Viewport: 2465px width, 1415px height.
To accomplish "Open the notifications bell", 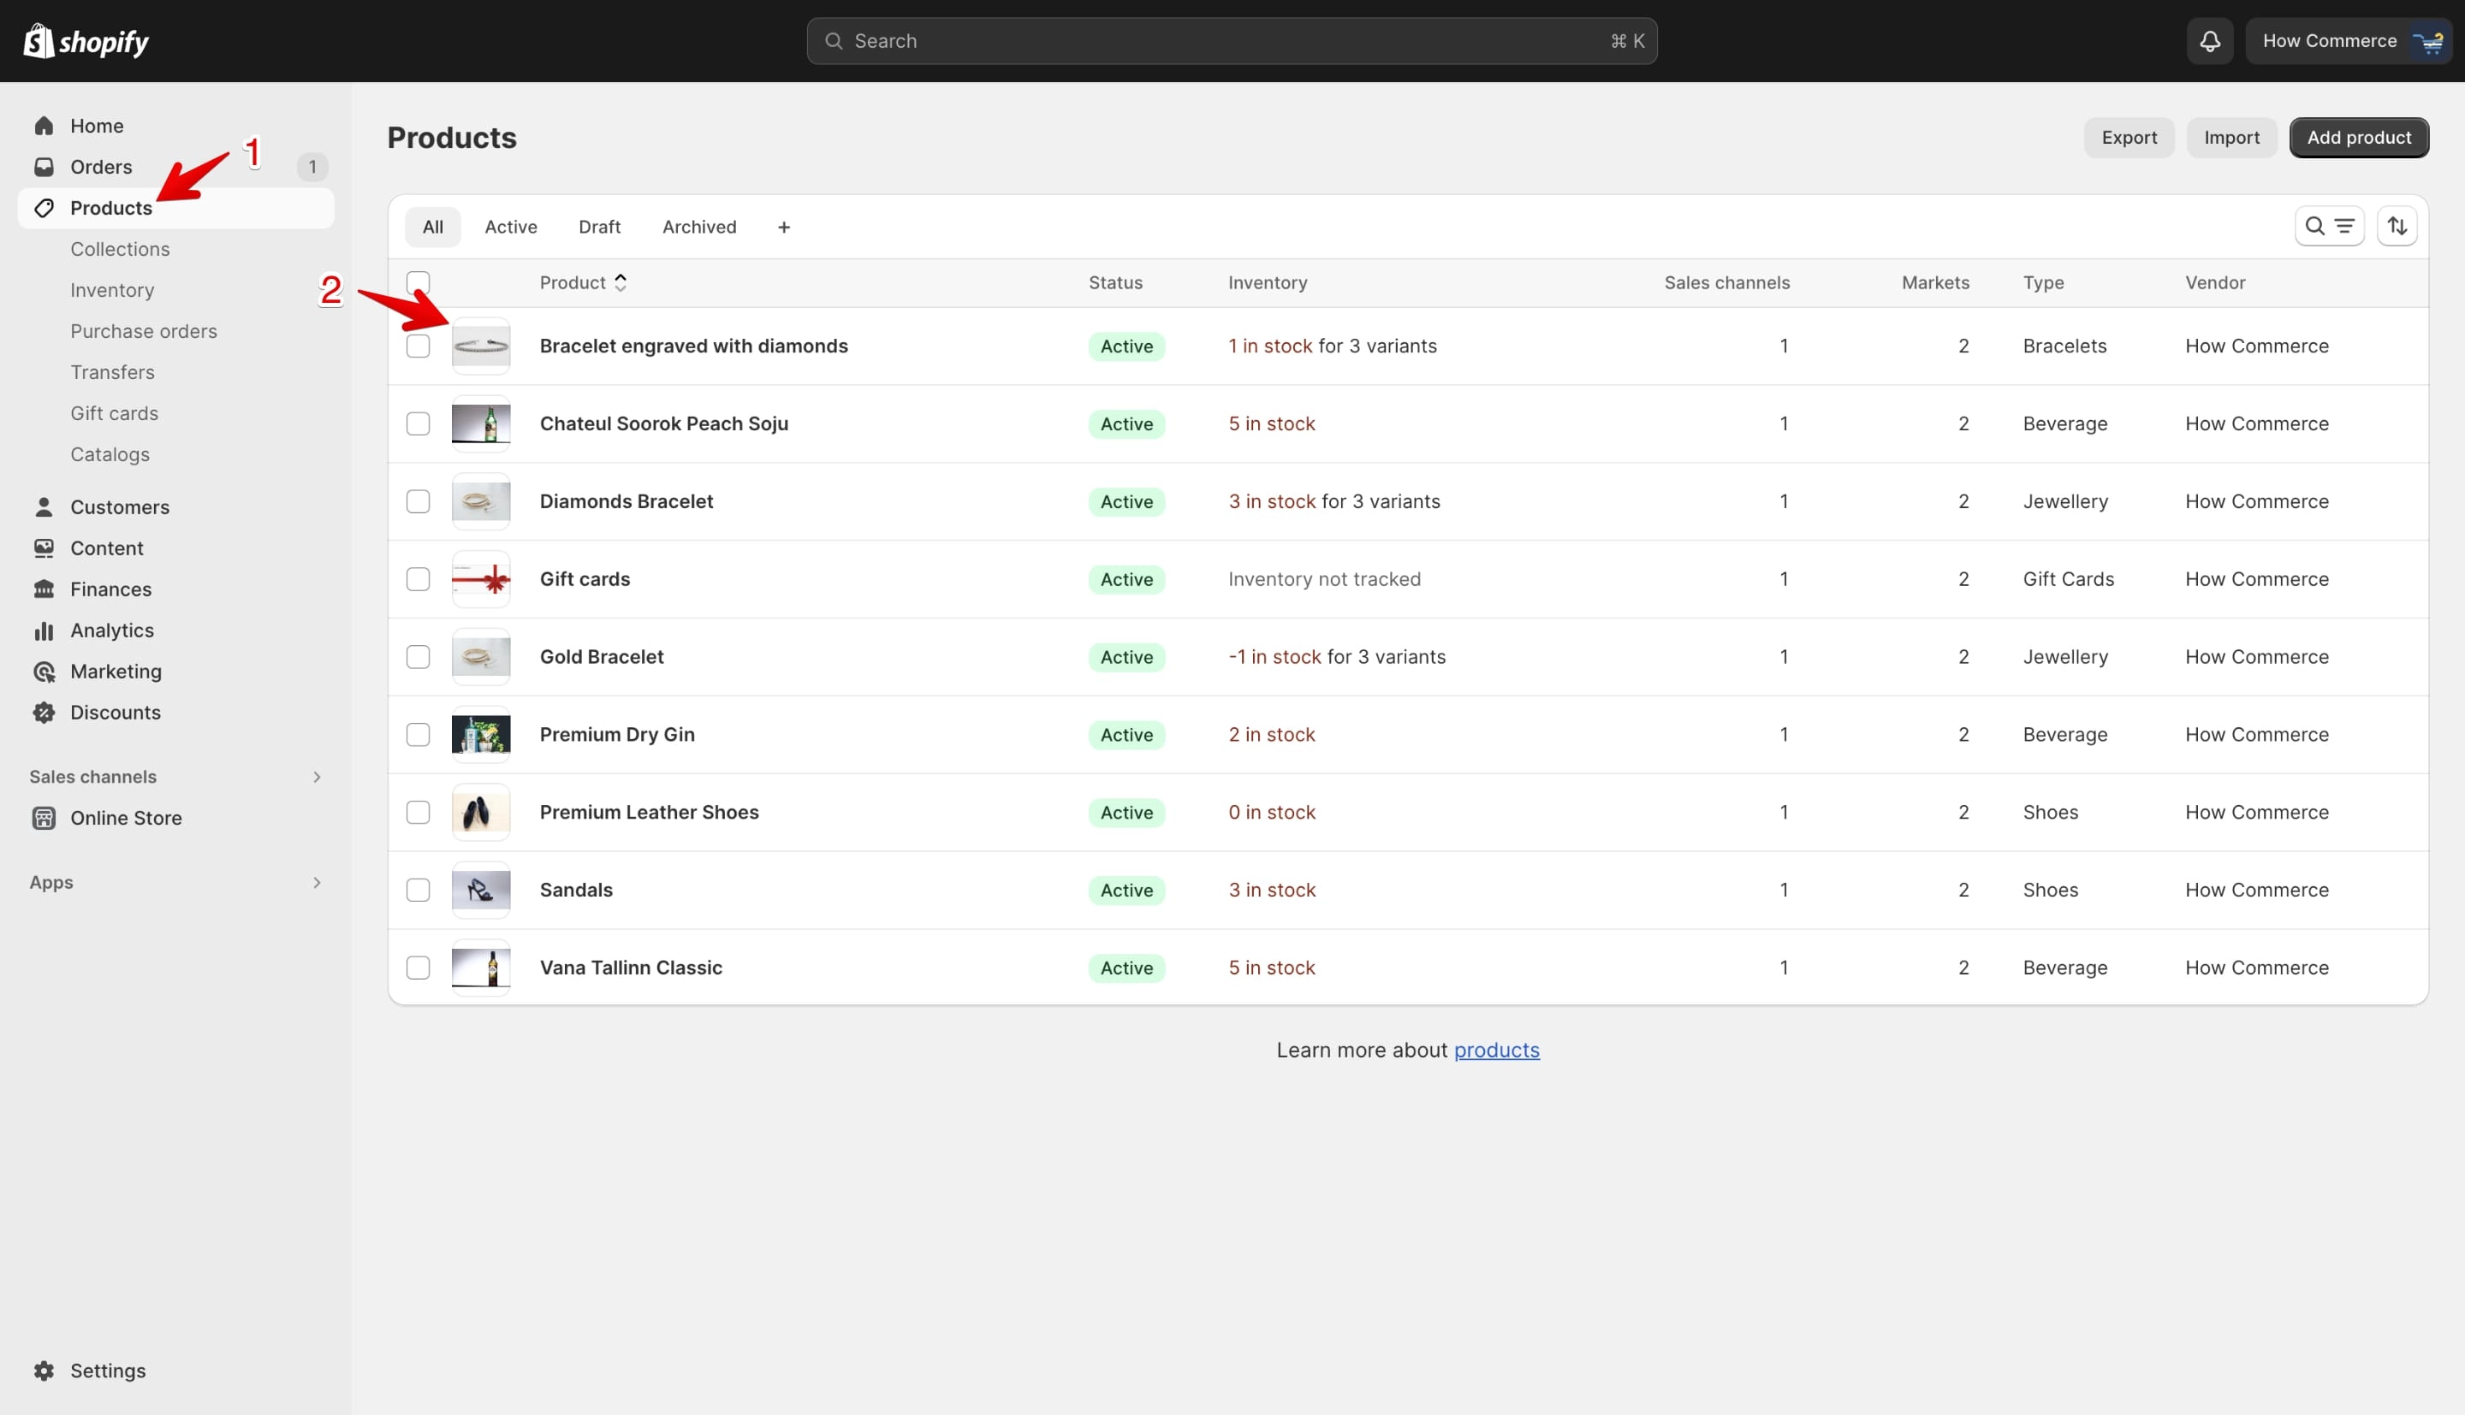I will (2209, 41).
